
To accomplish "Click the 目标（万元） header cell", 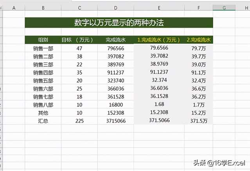I will click(79, 39).
